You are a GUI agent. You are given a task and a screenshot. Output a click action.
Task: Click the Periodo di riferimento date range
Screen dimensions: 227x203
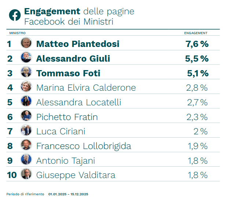tap(68, 194)
